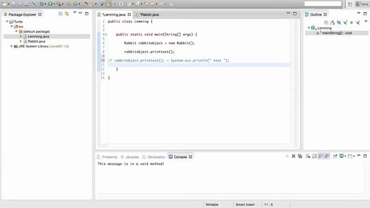Toggle Link with Editor in Package Explorer
370x208 pixels.
pos(67,14)
